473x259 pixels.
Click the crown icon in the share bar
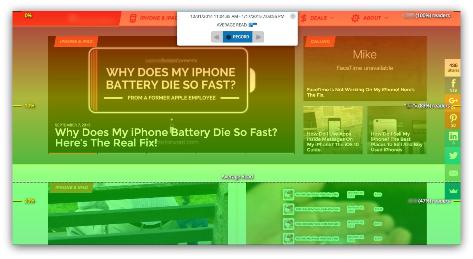[453, 190]
